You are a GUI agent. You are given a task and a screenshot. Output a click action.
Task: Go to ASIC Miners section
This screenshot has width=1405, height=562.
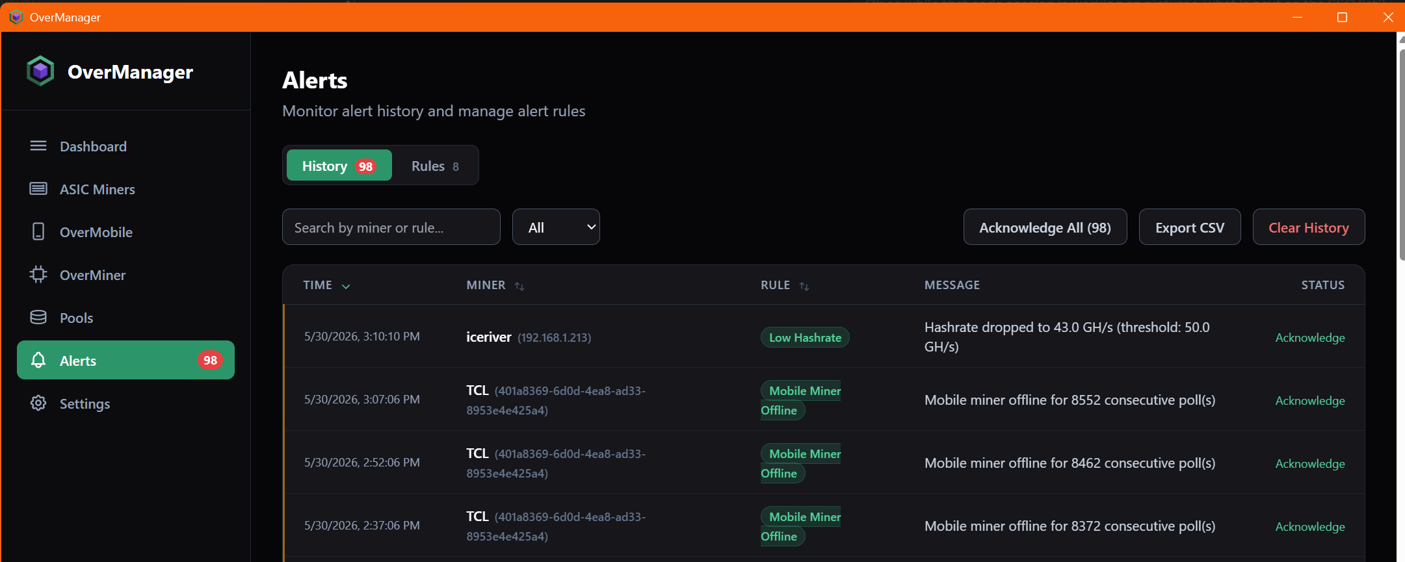tap(125, 189)
